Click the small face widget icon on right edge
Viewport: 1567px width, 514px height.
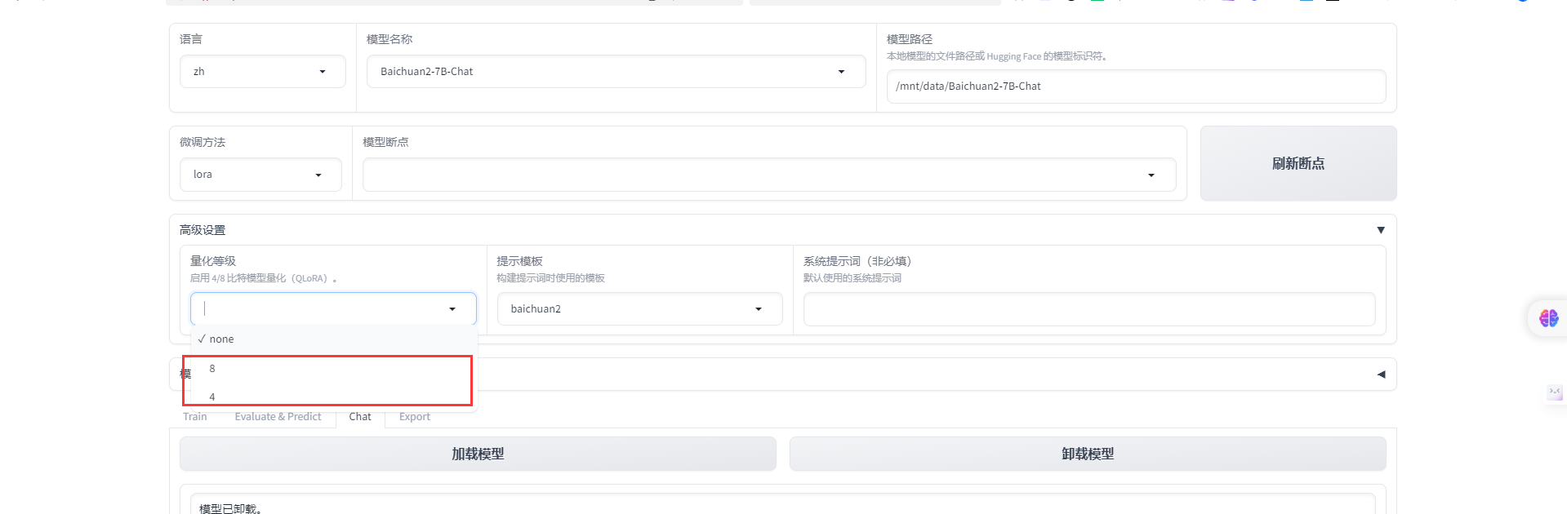[1555, 392]
